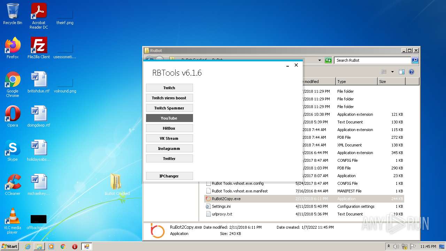The height and width of the screenshot is (251, 446).
Task: Minimize the RBTools window
Action: [x=287, y=65]
